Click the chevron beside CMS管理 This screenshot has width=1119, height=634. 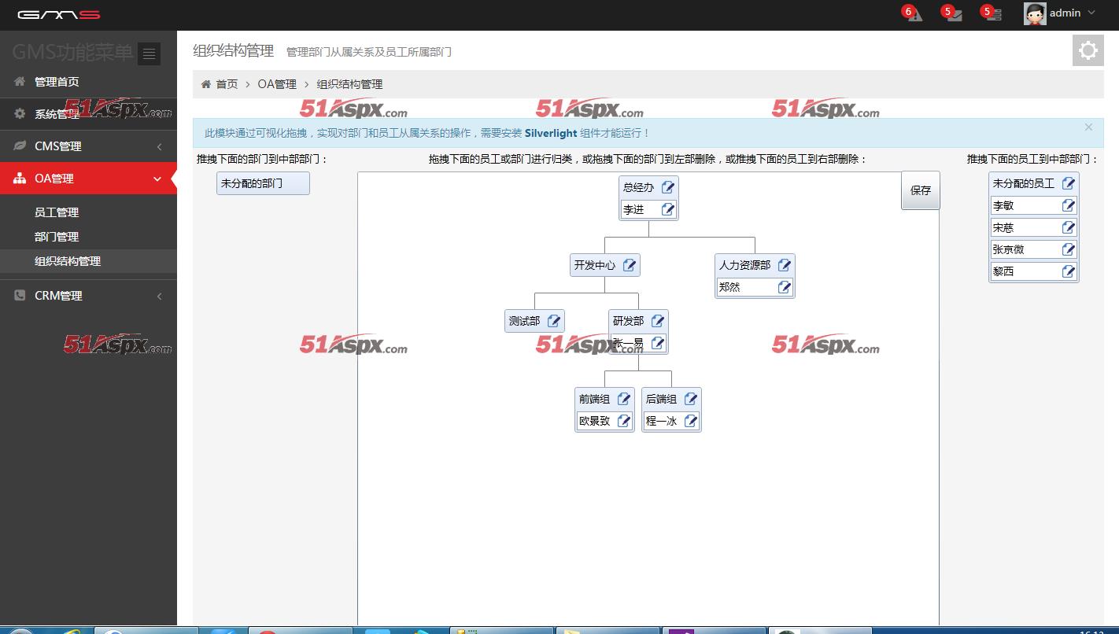click(160, 146)
